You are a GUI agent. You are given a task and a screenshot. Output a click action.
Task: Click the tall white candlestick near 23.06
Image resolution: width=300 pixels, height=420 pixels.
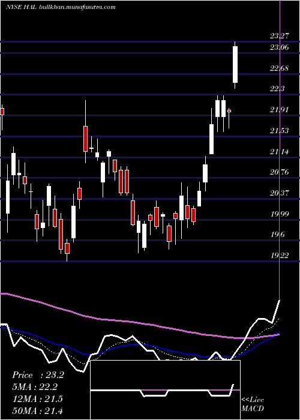(x=235, y=65)
